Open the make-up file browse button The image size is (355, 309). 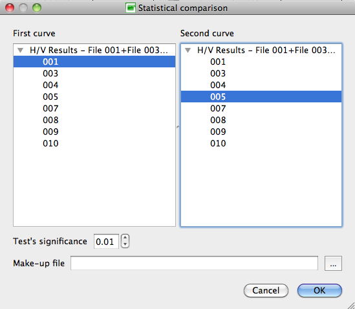333,263
